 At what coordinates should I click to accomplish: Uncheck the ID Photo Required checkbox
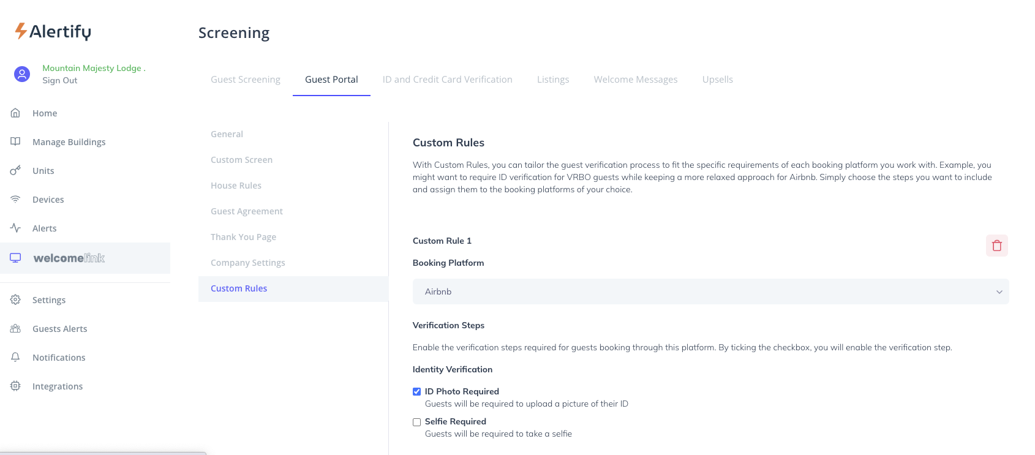(417, 392)
